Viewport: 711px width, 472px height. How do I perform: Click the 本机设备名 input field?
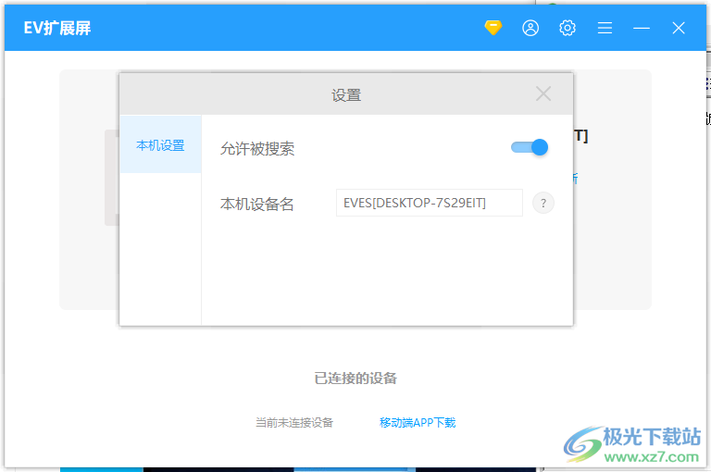[x=429, y=203]
